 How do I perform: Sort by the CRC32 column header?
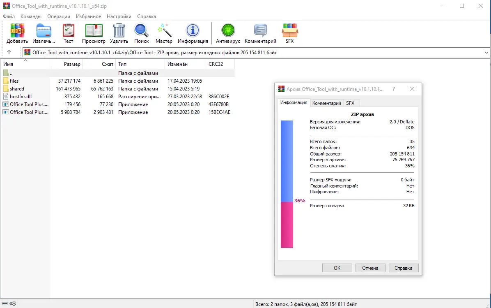coord(220,64)
